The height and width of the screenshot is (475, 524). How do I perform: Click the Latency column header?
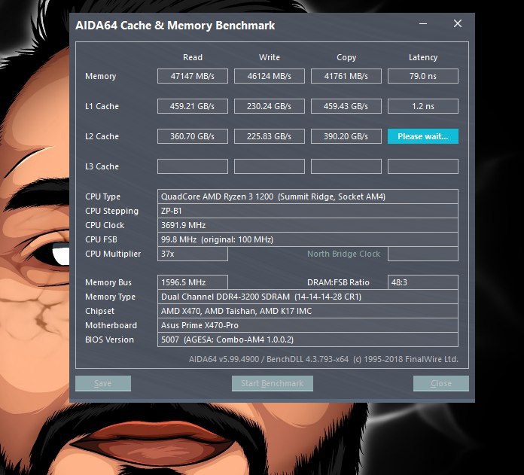point(423,57)
